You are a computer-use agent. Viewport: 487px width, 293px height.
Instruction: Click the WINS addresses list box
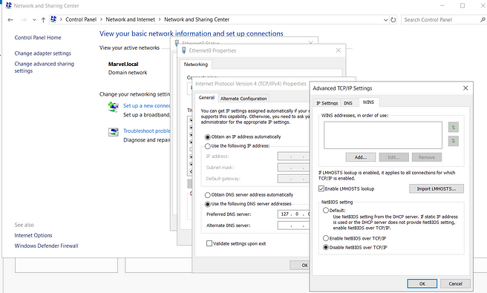coord(382,135)
